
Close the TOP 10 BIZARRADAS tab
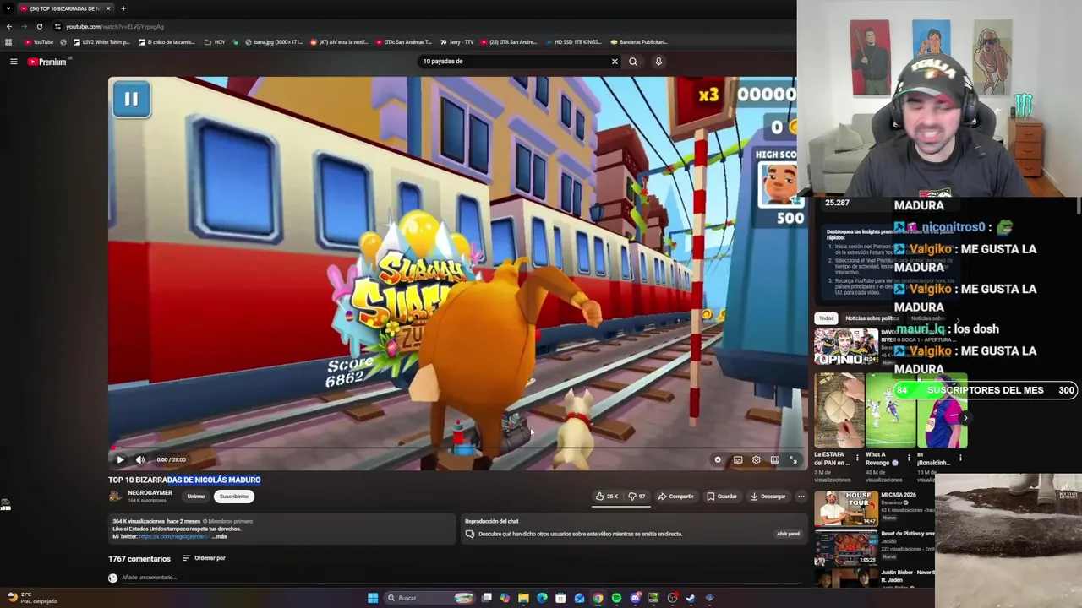(x=108, y=8)
